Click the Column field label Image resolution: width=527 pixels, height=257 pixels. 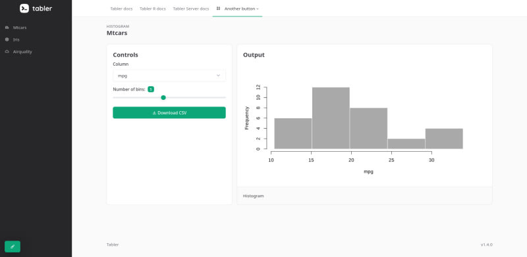[121, 64]
